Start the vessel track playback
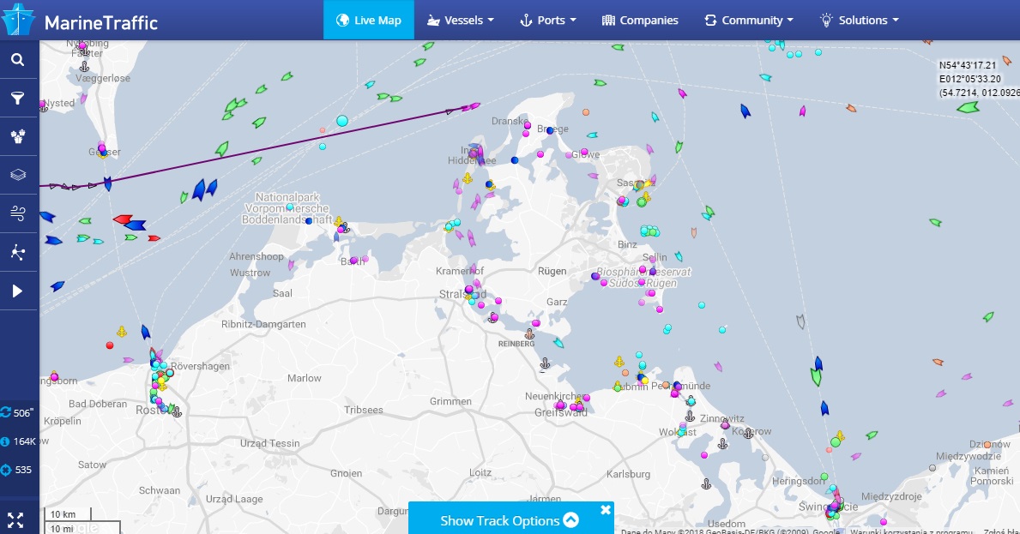 pos(18,291)
